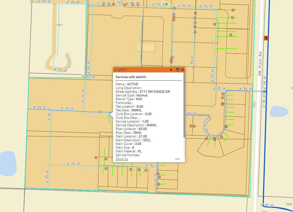Click the Services with sketch title
The image size is (293, 212).
pos(131,77)
